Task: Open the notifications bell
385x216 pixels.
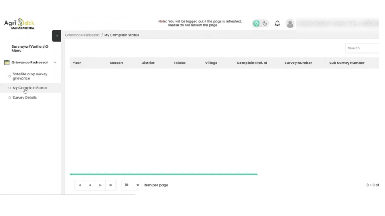Action: tap(277, 23)
